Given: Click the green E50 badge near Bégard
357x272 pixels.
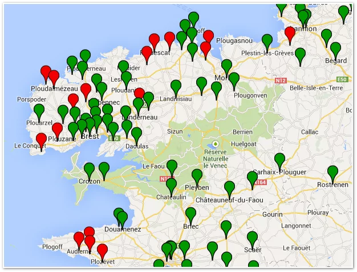Looking at the screenshot, I should [342, 79].
